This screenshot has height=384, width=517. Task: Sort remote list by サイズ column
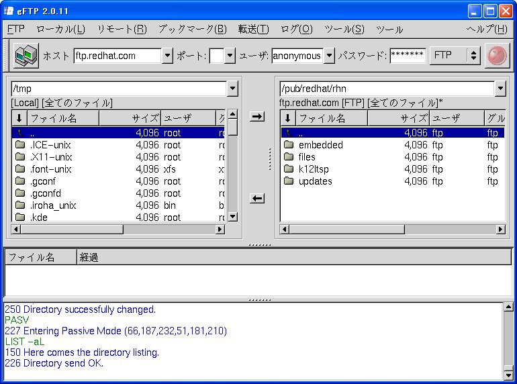click(399, 118)
